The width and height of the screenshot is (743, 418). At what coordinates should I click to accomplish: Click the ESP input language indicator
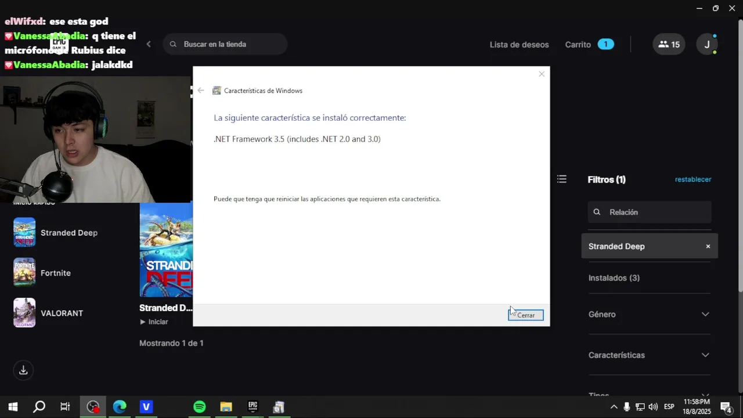click(669, 407)
